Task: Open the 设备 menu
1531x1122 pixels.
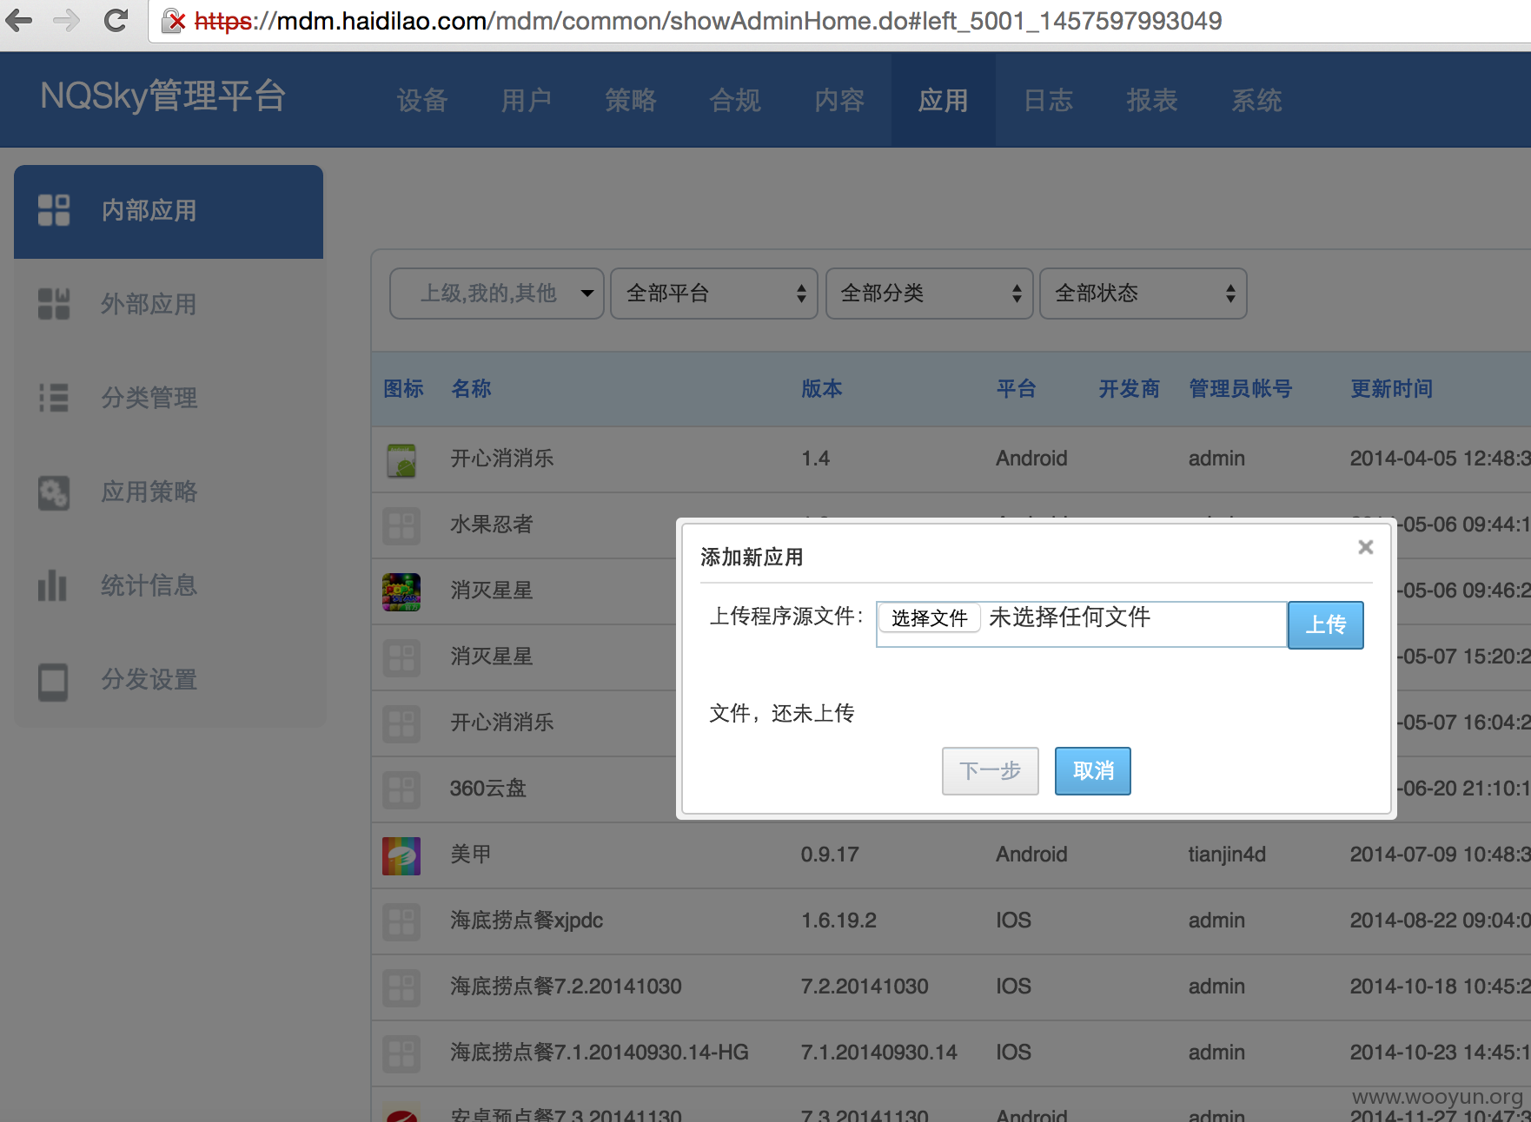Action: point(421,101)
